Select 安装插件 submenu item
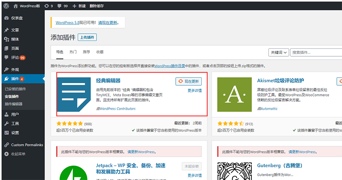The height and width of the screenshot is (180, 342). tap(12, 96)
